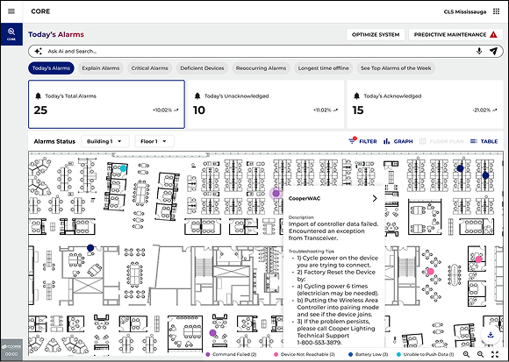This screenshot has height=362, width=509.
Task: Click the CooperWAC popup title
Action: coord(305,198)
